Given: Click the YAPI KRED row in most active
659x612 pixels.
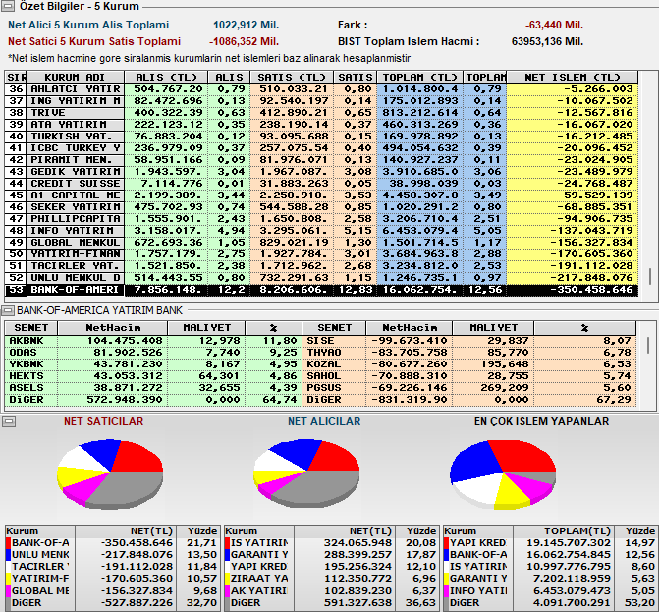Looking at the screenshot, I should click(551, 542).
